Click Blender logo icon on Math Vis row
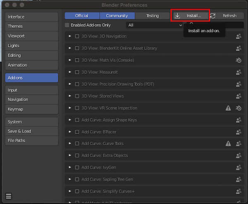The image size is (248, 204). (x=238, y=60)
